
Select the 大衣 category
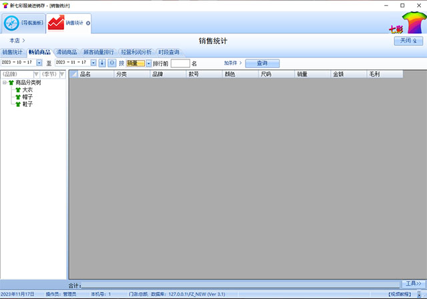pos(27,90)
